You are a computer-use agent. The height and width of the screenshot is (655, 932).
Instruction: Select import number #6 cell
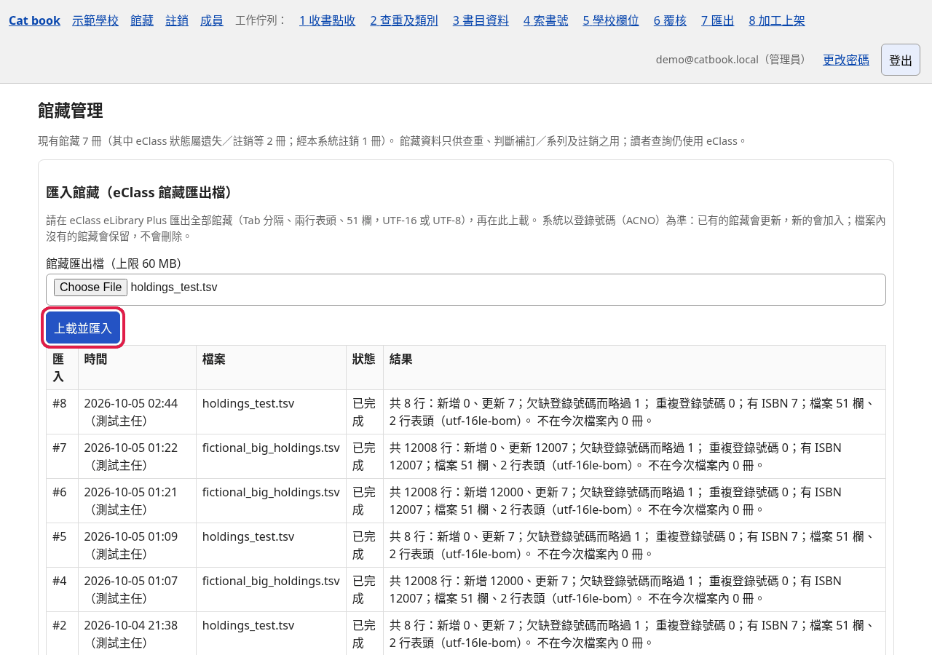pyautogui.click(x=62, y=501)
